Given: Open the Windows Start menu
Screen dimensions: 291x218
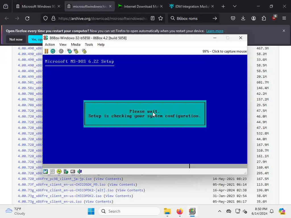Looking at the screenshot, I should click(91, 211).
